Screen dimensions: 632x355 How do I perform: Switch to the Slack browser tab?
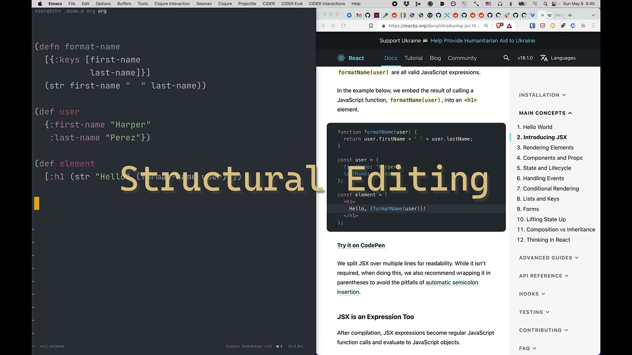507,15
